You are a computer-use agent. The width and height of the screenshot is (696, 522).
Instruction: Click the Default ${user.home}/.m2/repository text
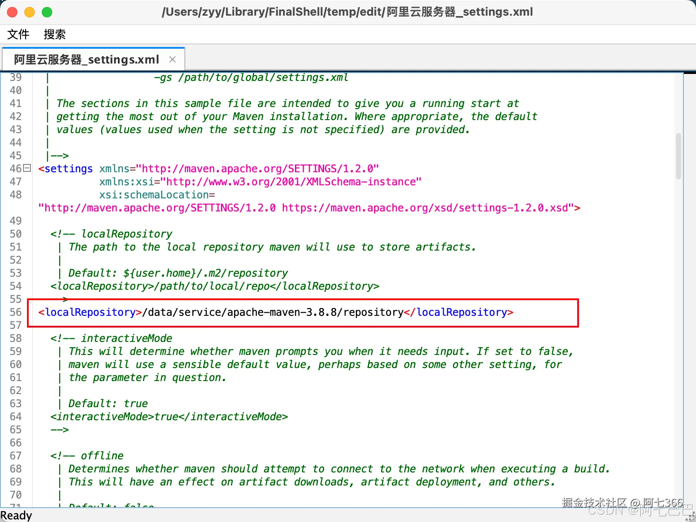[178, 273]
